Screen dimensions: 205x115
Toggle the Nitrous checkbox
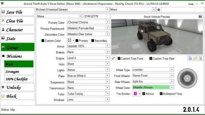point(144,94)
